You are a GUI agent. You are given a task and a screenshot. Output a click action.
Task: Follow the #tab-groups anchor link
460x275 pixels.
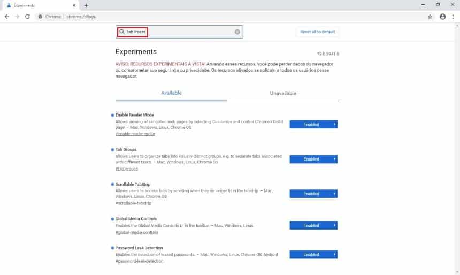[x=127, y=169]
